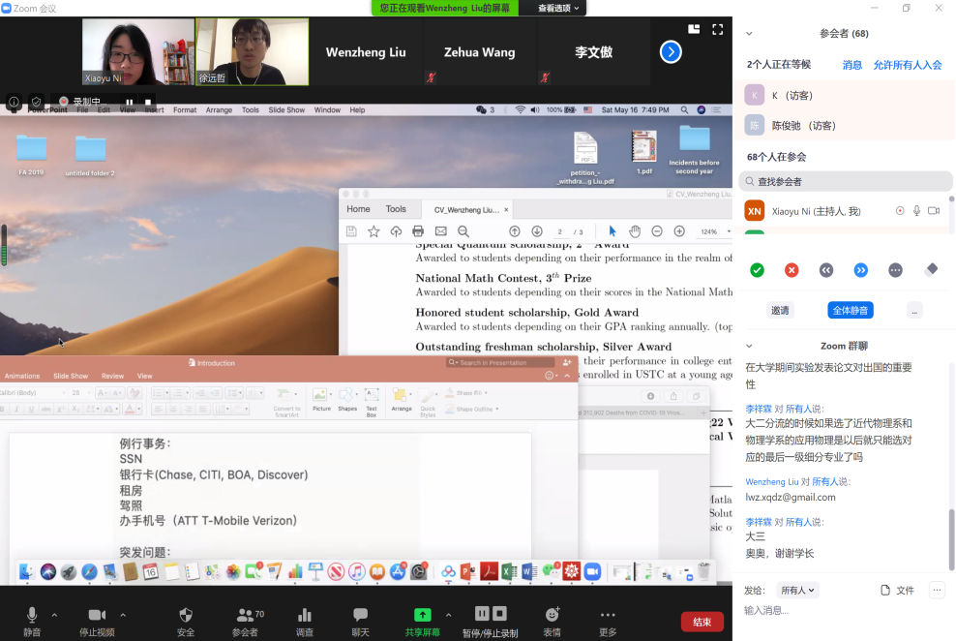Open audio options arrow next to 静音
The width and height of the screenshot is (956, 641).
[x=54, y=616]
